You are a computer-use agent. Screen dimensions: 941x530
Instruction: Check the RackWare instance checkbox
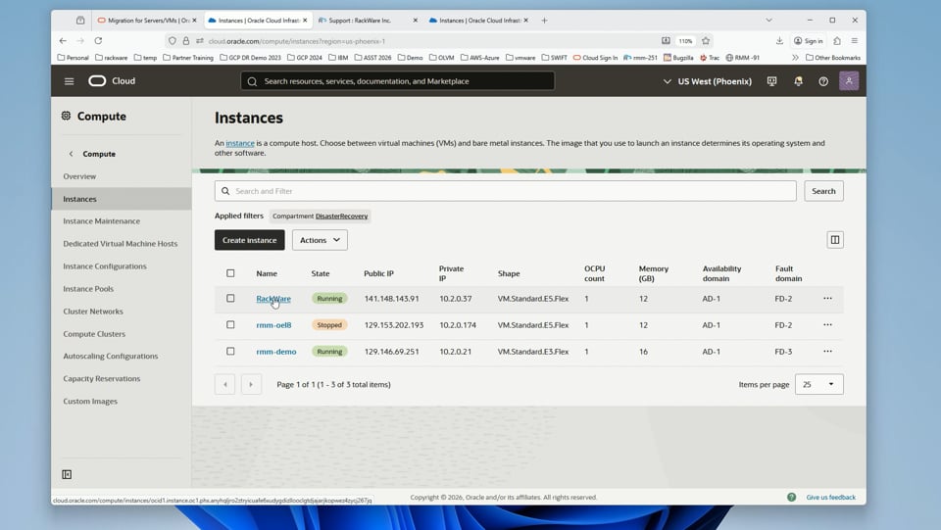coord(230,298)
